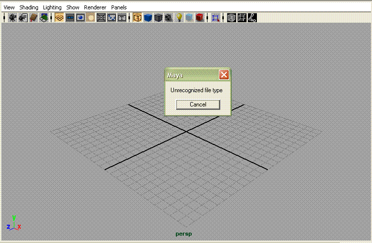Toggle the Safe Action icon
This screenshot has width=372, height=243.
click(112, 18)
